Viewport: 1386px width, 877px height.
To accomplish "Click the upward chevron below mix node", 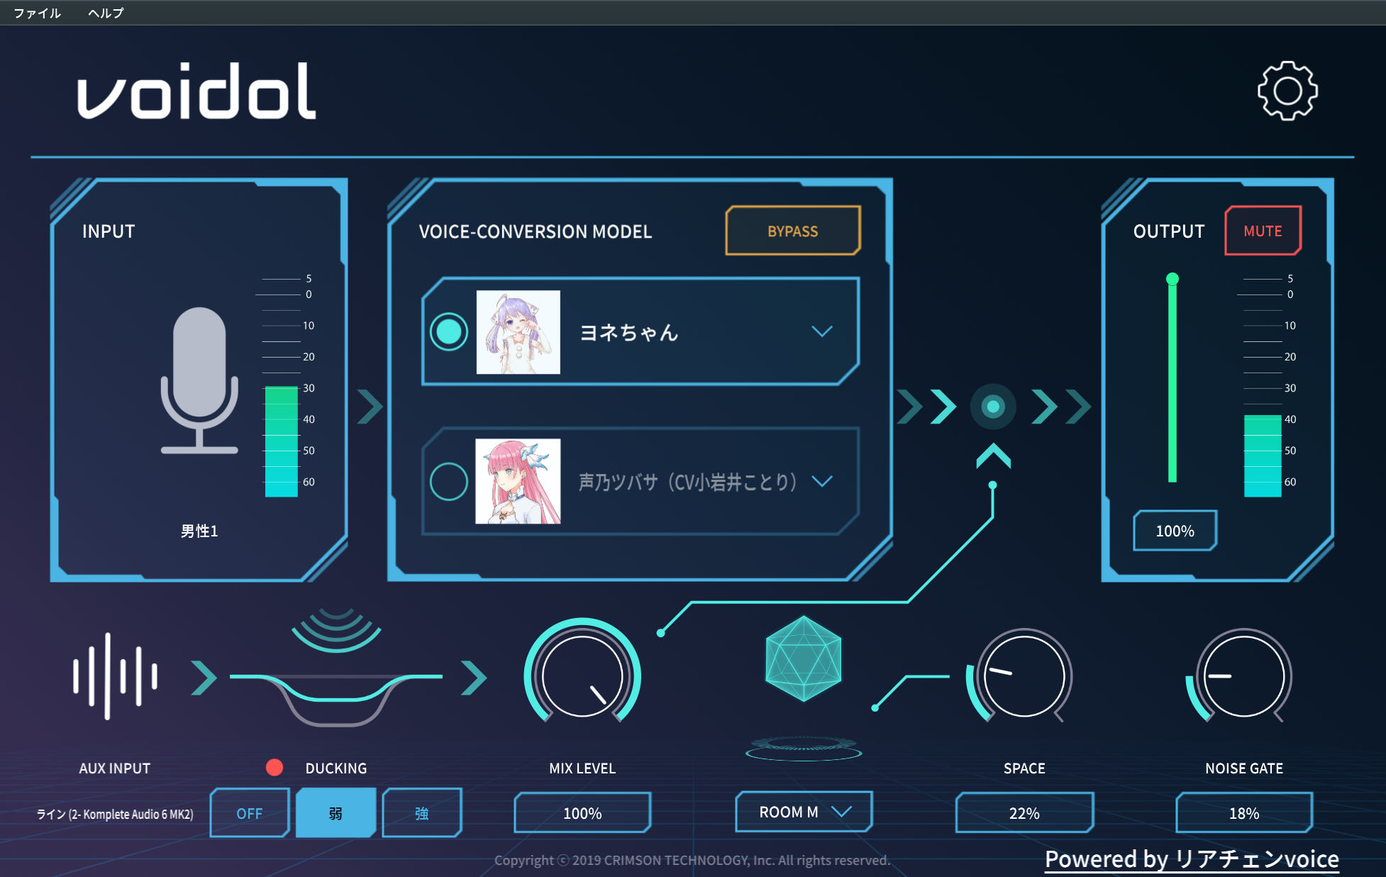I will click(993, 456).
